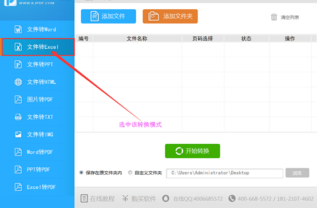Click the yen purchase icon
The image size is (317, 208).
click(125, 198)
